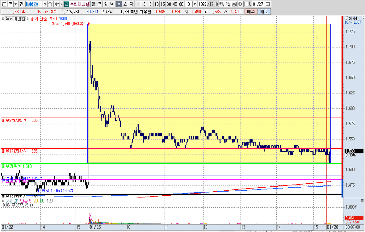The image size is (365, 232).
Task: Click the save chart floppy disk icon
Action: point(234,4)
